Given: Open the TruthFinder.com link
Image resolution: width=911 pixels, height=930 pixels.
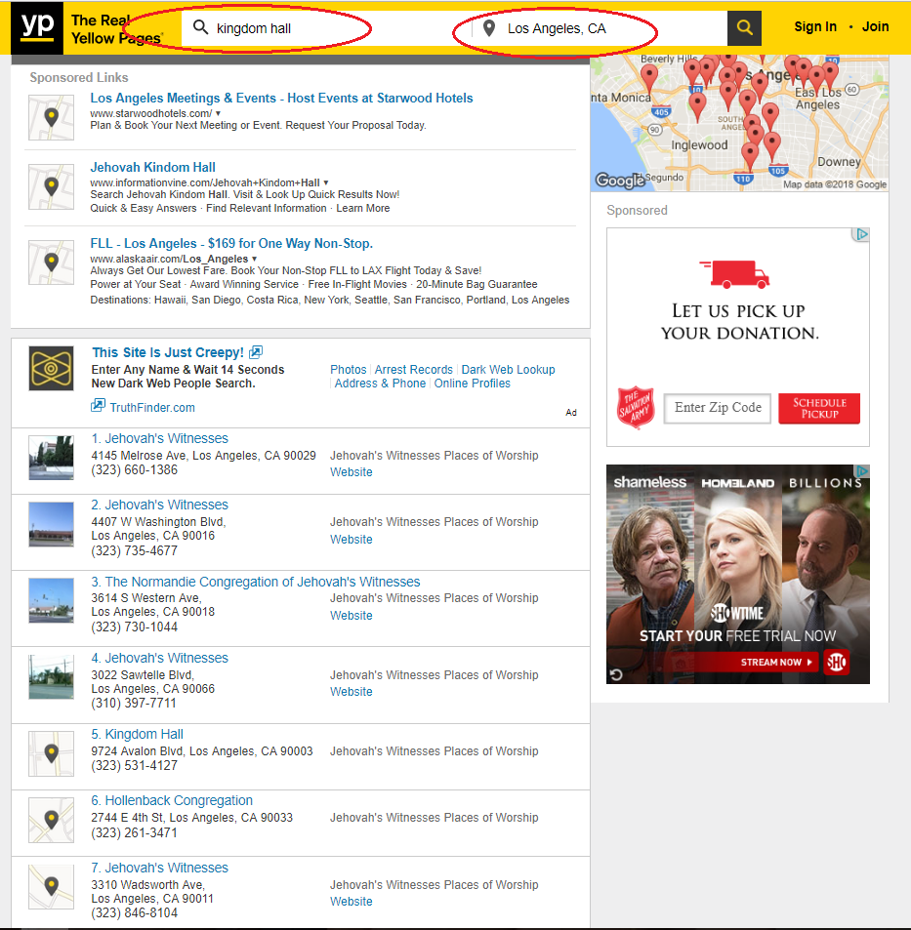Looking at the screenshot, I should [x=152, y=408].
